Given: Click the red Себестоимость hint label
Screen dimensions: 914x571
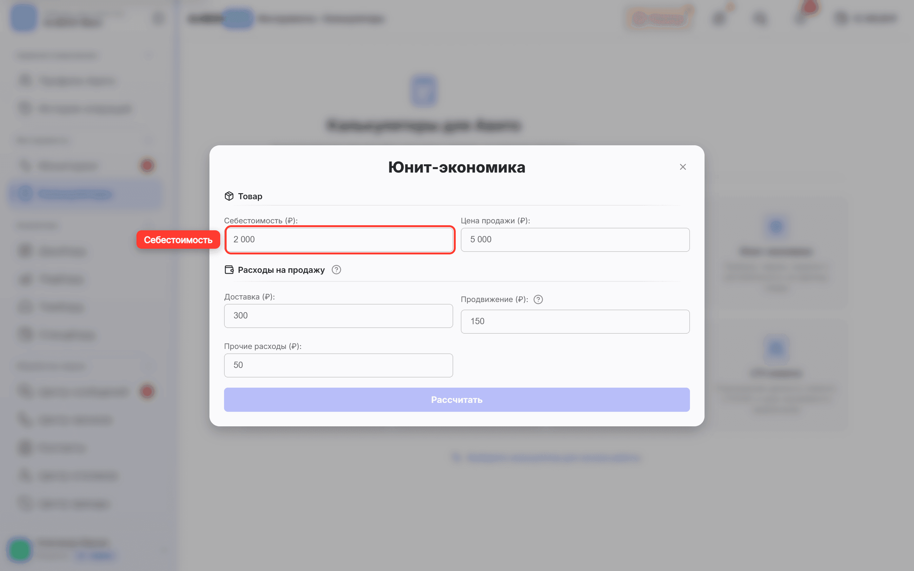Looking at the screenshot, I should [178, 240].
